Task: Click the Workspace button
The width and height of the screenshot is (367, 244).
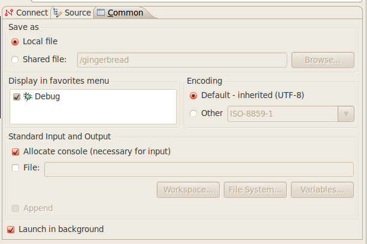Action: coord(188,190)
